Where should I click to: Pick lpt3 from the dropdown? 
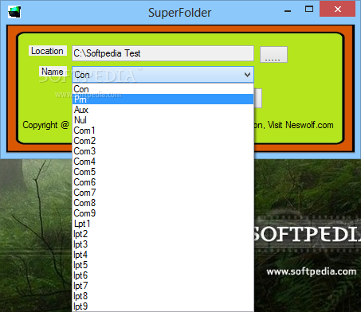(163, 244)
